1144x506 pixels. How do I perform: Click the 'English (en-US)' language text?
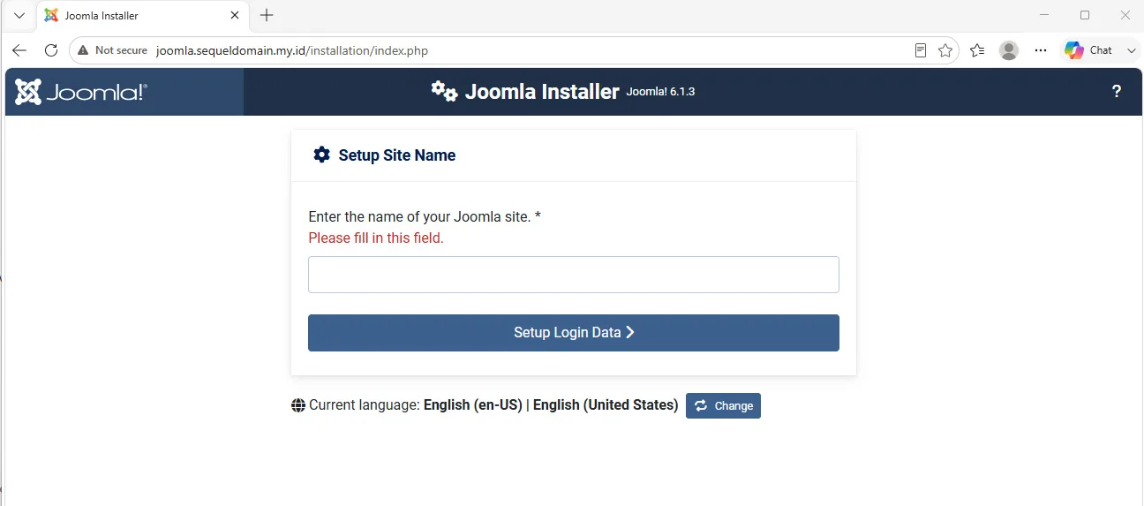(473, 405)
